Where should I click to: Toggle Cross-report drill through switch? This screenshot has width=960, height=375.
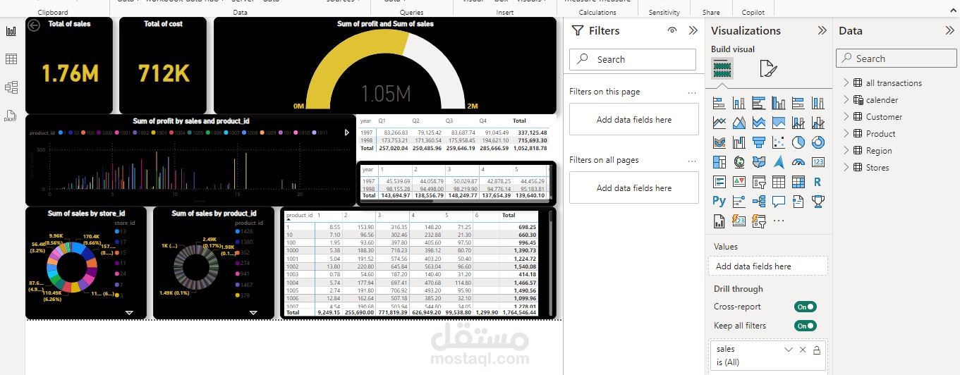806,307
